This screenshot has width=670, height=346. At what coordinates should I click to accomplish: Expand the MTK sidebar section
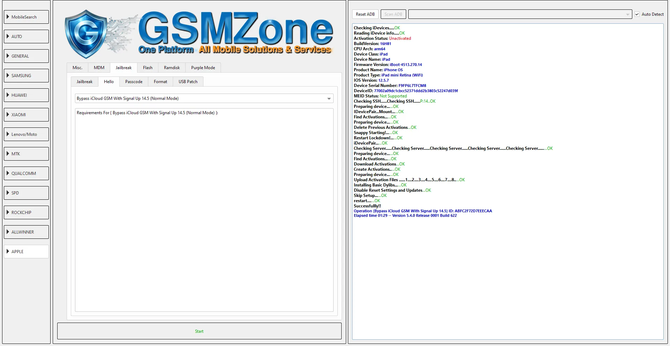26,154
